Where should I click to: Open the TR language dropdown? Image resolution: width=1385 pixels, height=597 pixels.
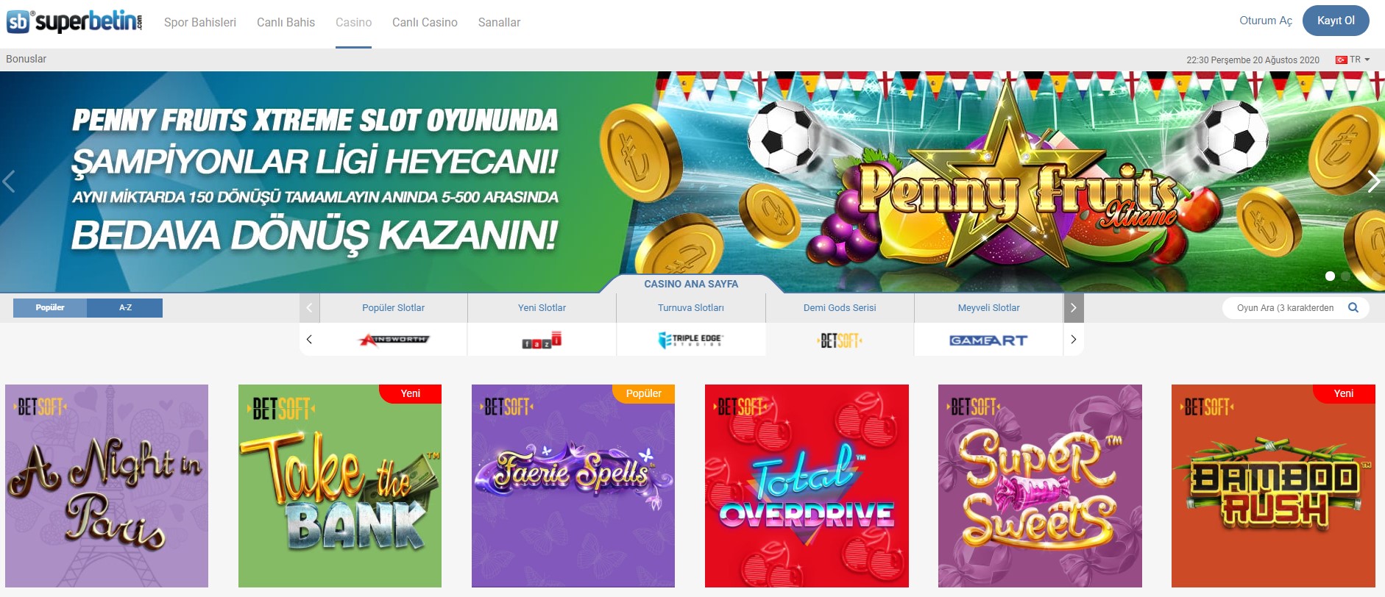1353,60
